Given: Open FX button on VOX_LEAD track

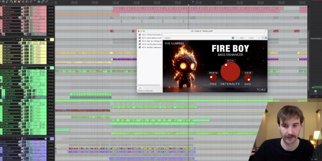Looking at the screenshot, I should pyautogui.click(x=31, y=148).
